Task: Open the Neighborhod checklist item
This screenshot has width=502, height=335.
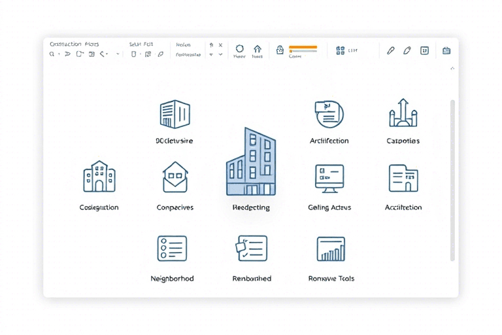Action: [172, 249]
